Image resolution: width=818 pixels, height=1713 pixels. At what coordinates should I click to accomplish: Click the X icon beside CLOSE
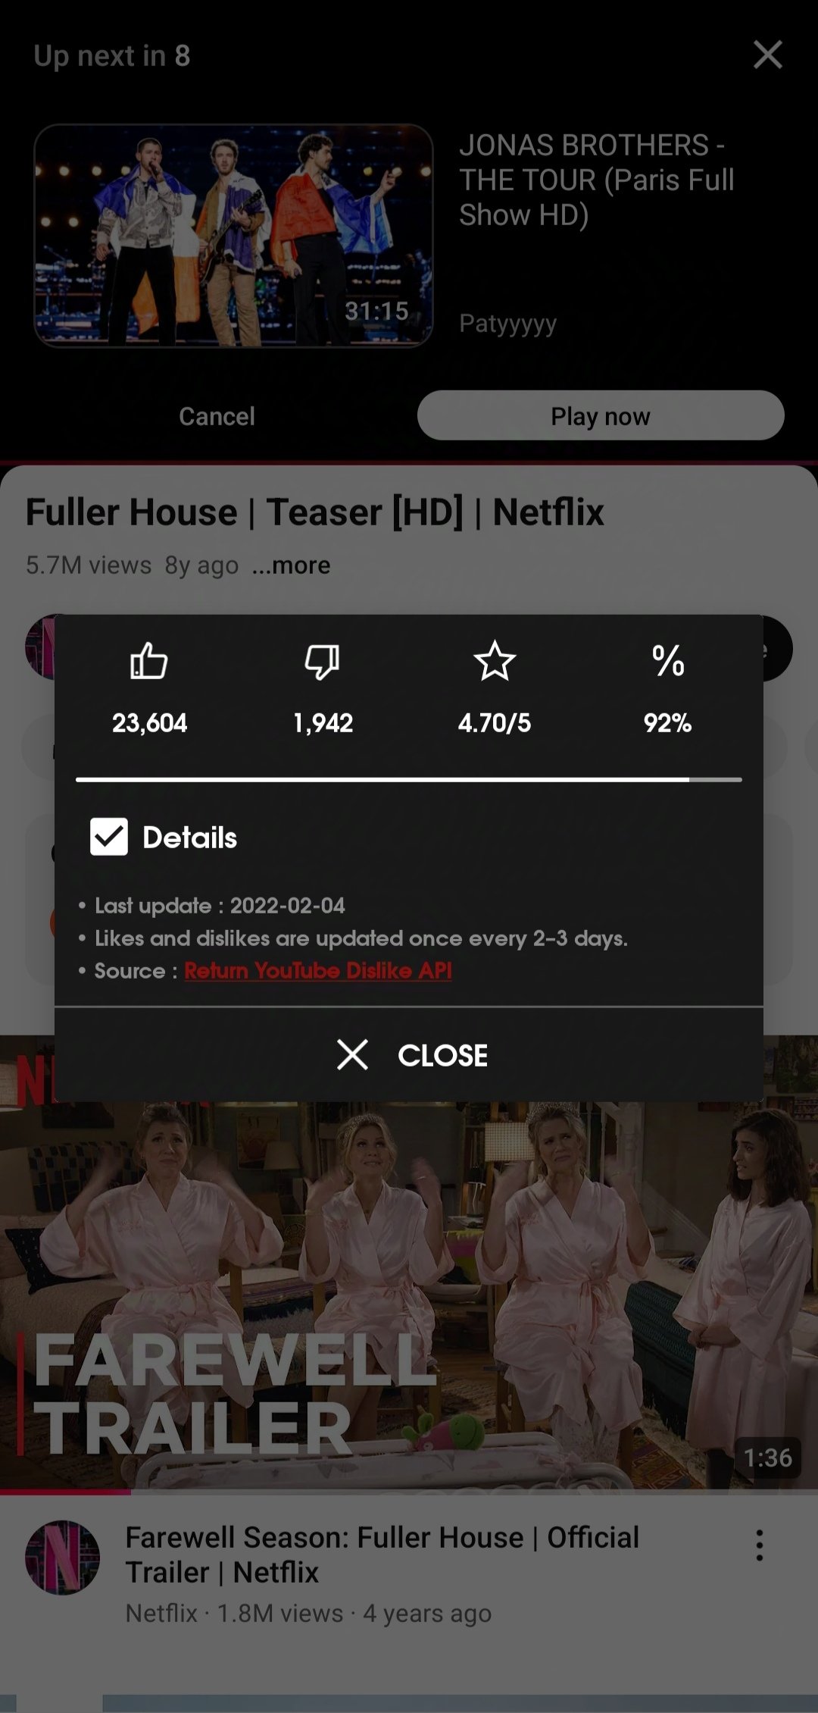352,1054
